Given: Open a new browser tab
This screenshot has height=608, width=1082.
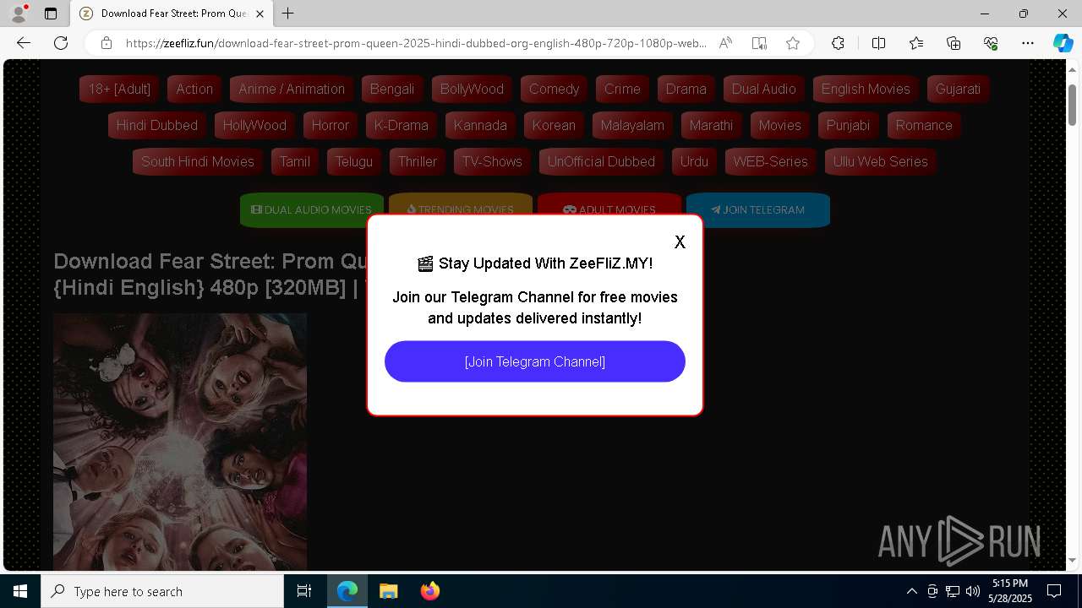Looking at the screenshot, I should (x=288, y=14).
